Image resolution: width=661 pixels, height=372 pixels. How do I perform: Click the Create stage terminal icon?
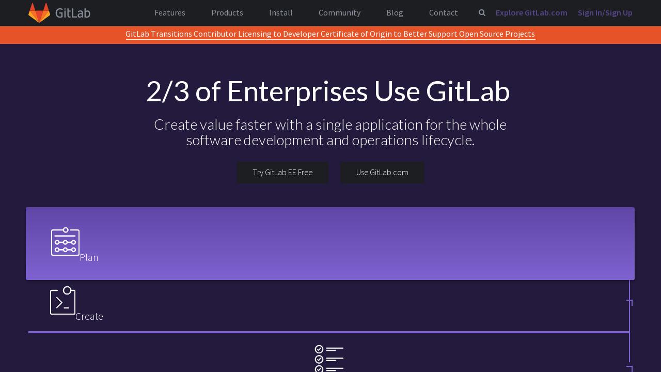(62, 300)
